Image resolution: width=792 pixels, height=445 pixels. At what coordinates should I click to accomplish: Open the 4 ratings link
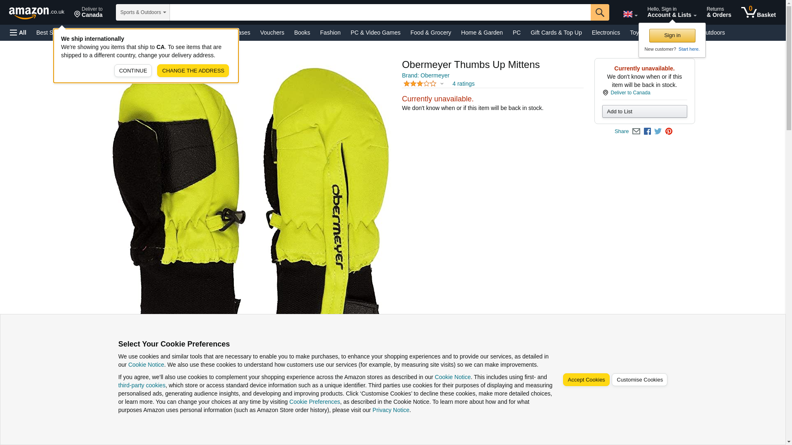[463, 84]
